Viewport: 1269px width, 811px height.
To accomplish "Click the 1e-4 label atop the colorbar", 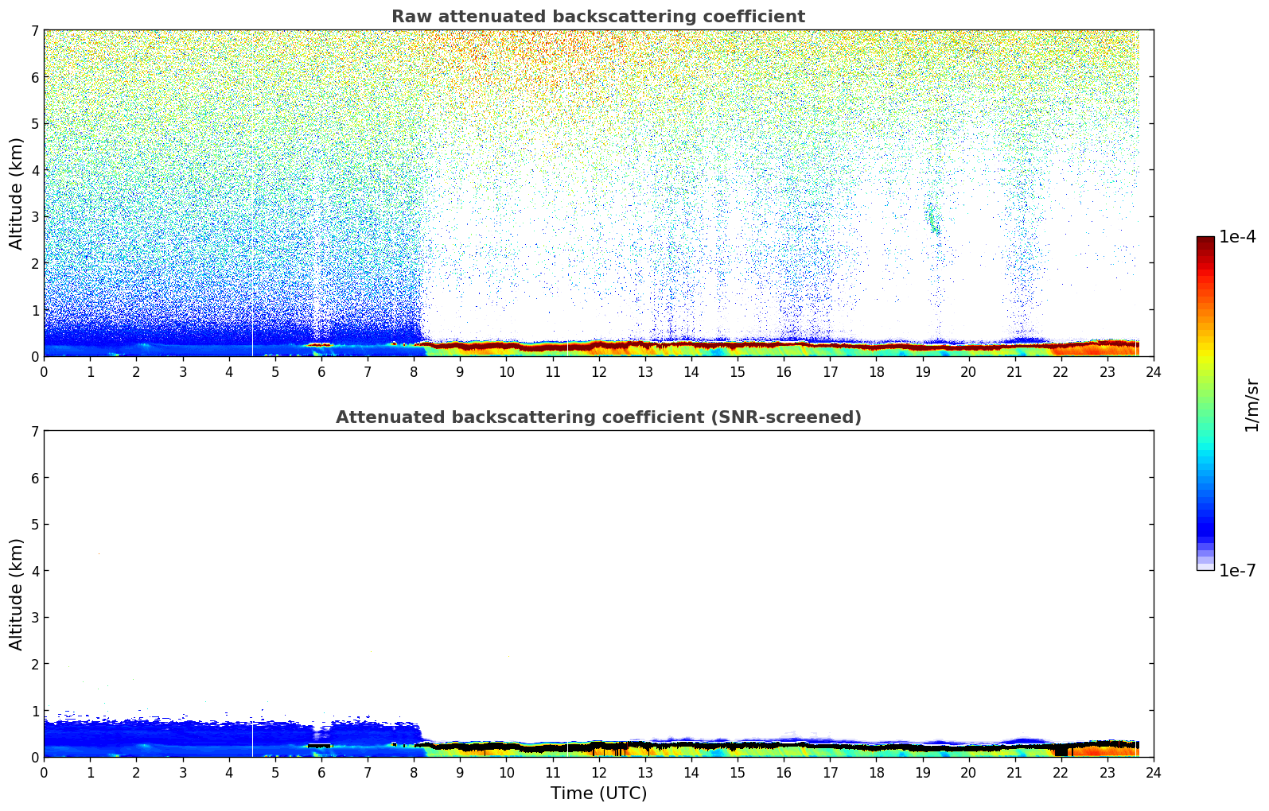I will point(1237,237).
